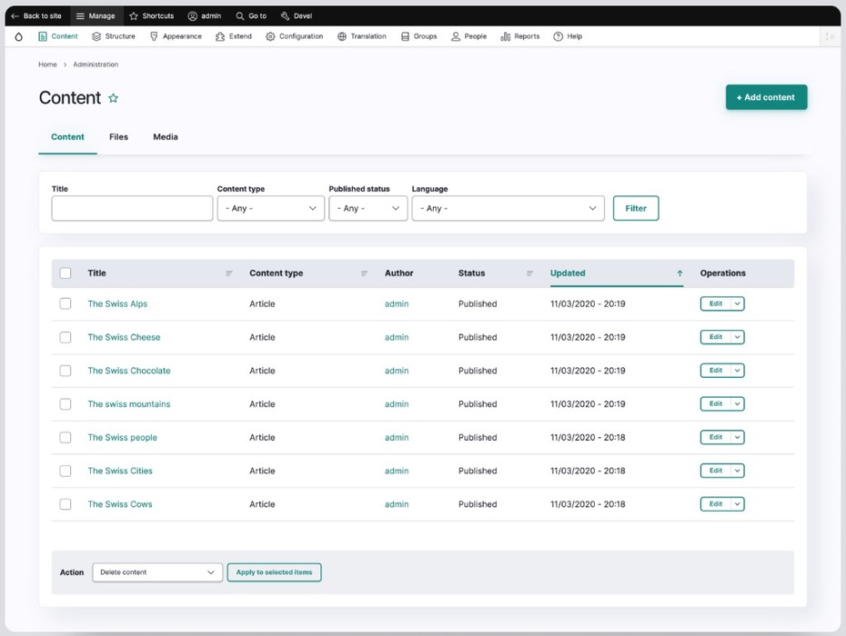Click the Add content button
This screenshot has height=636, width=846.
point(766,97)
